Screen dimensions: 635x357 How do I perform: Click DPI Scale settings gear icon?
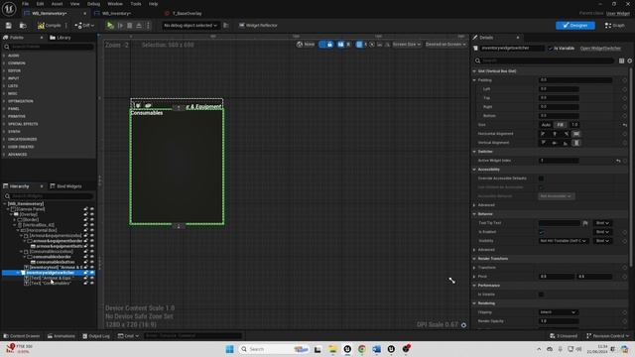[x=463, y=325]
